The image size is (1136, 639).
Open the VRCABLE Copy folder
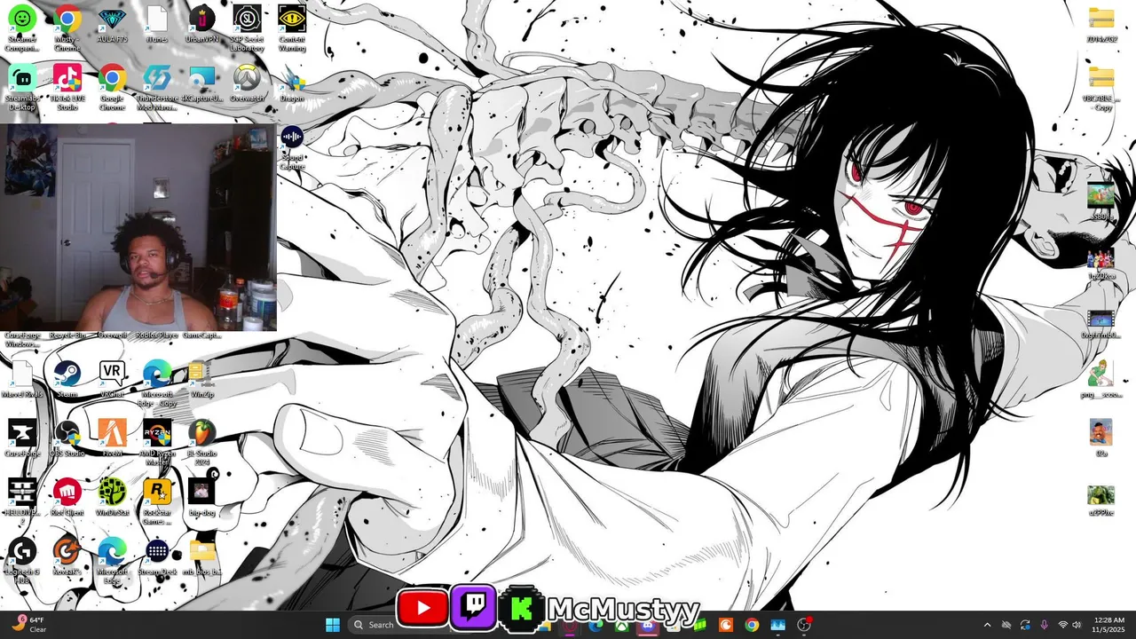click(x=1101, y=87)
